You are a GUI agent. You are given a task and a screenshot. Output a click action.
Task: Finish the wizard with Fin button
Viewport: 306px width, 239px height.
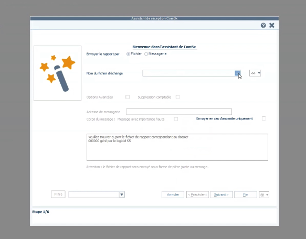(246, 195)
